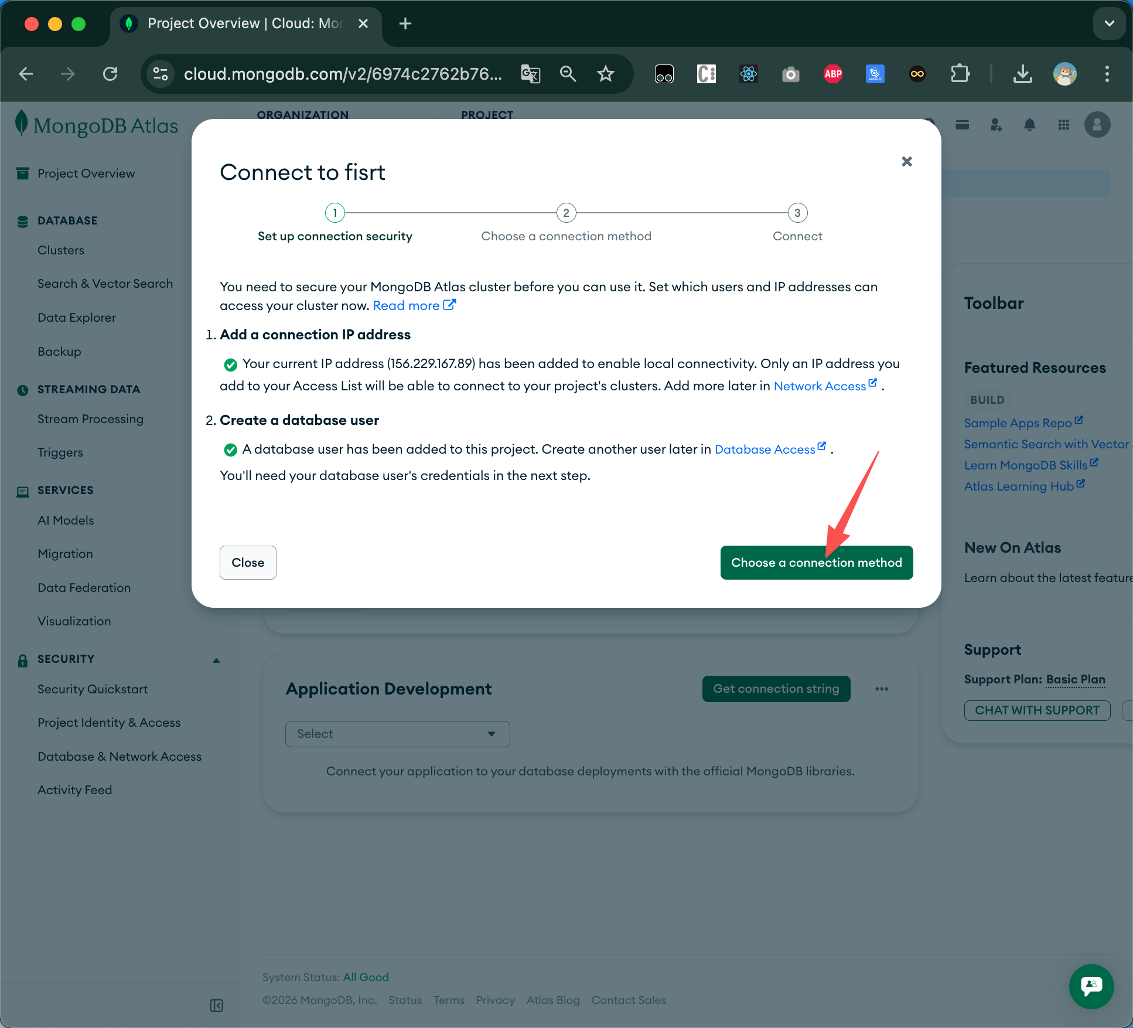This screenshot has height=1028, width=1133.
Task: Bookmark page with star icon
Action: tap(605, 74)
